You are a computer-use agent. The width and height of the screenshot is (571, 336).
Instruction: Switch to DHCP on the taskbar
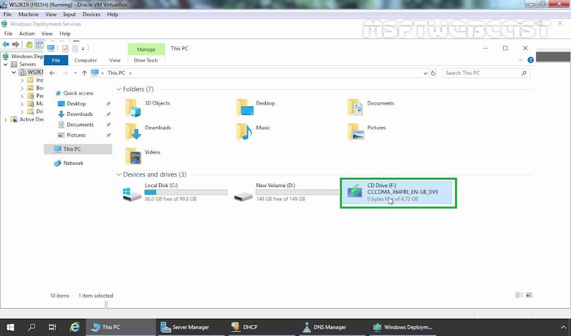pyautogui.click(x=262, y=327)
